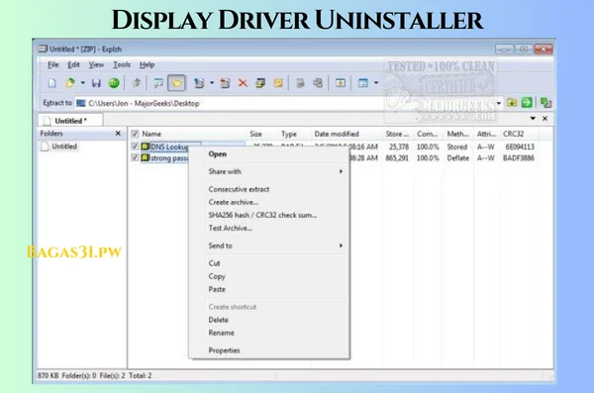Sort by the CRC32 column header

coord(513,134)
